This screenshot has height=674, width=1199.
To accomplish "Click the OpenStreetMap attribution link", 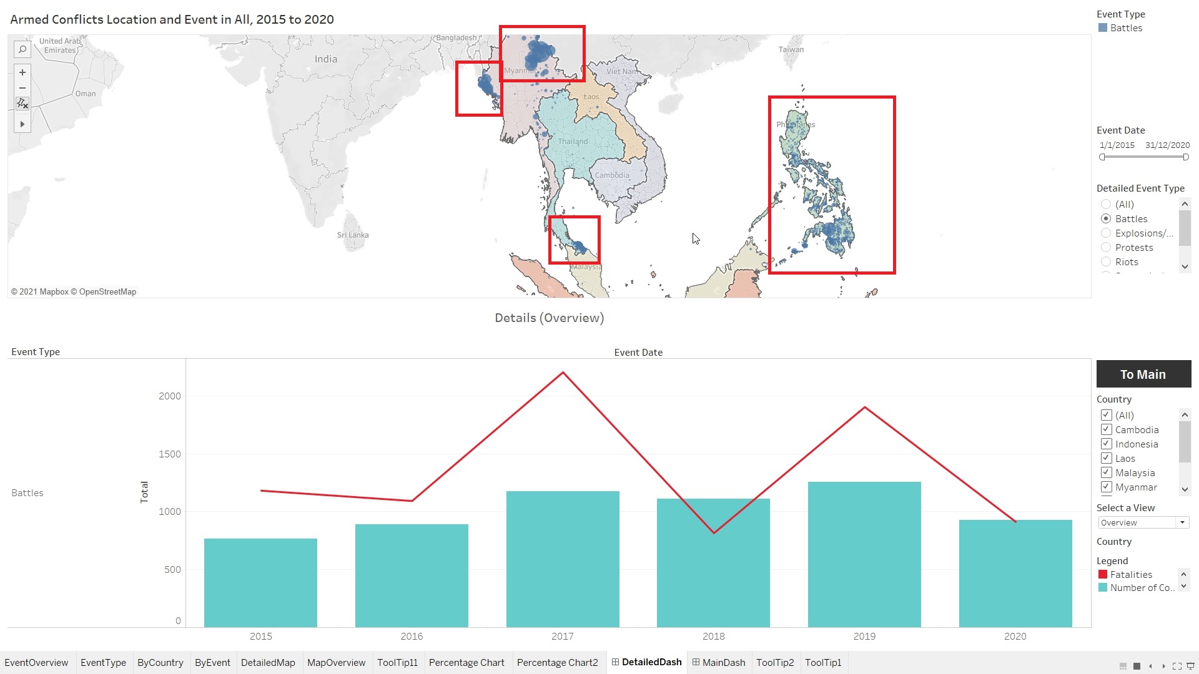I will (107, 291).
